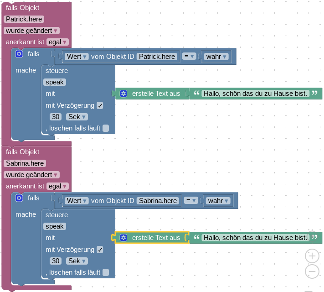The width and height of the screenshot is (324, 292).
Task: Click speak object field in Patrick steuere block
Action: tap(55, 82)
